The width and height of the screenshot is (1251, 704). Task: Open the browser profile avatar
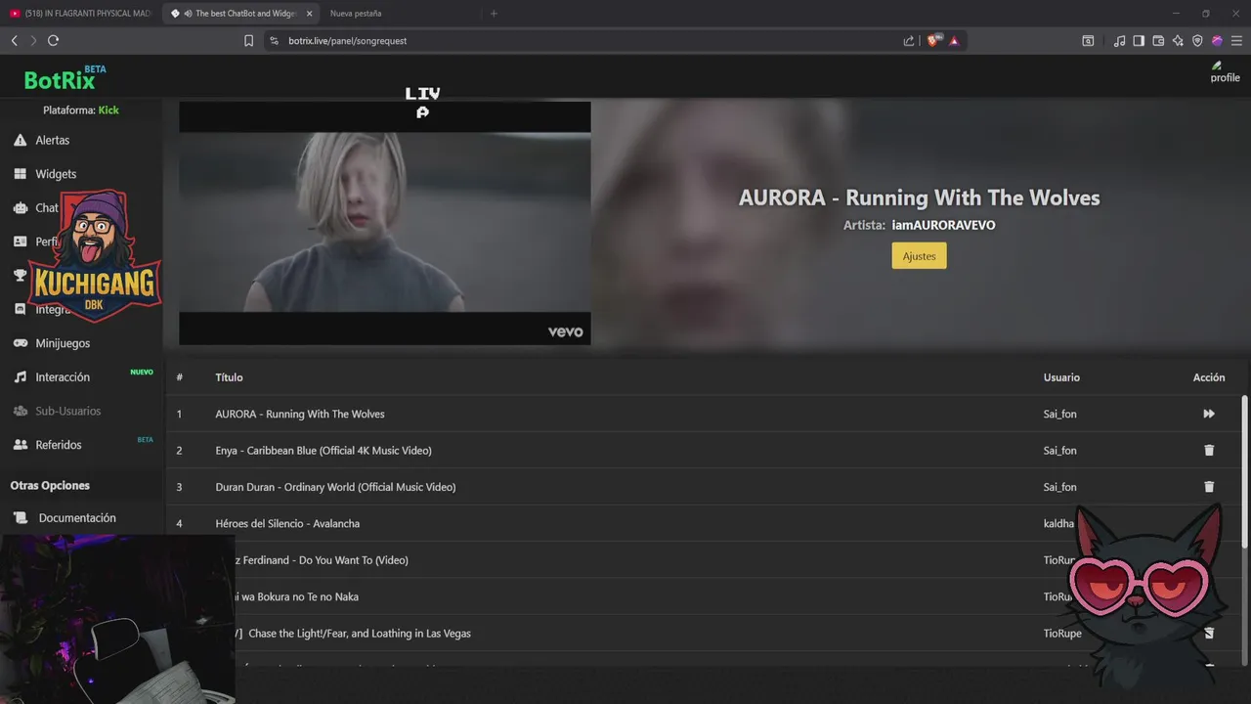[x=1217, y=41]
